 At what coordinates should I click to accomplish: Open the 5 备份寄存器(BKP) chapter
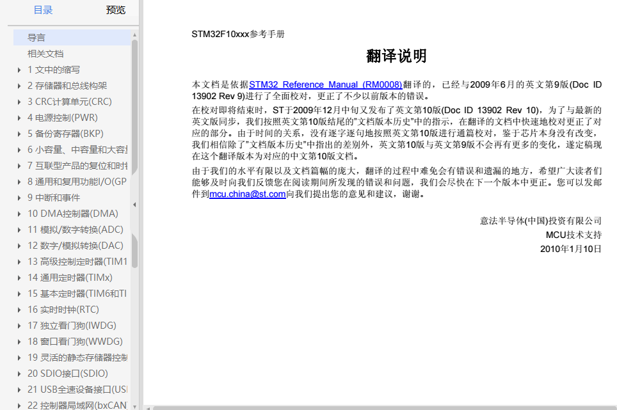click(65, 134)
